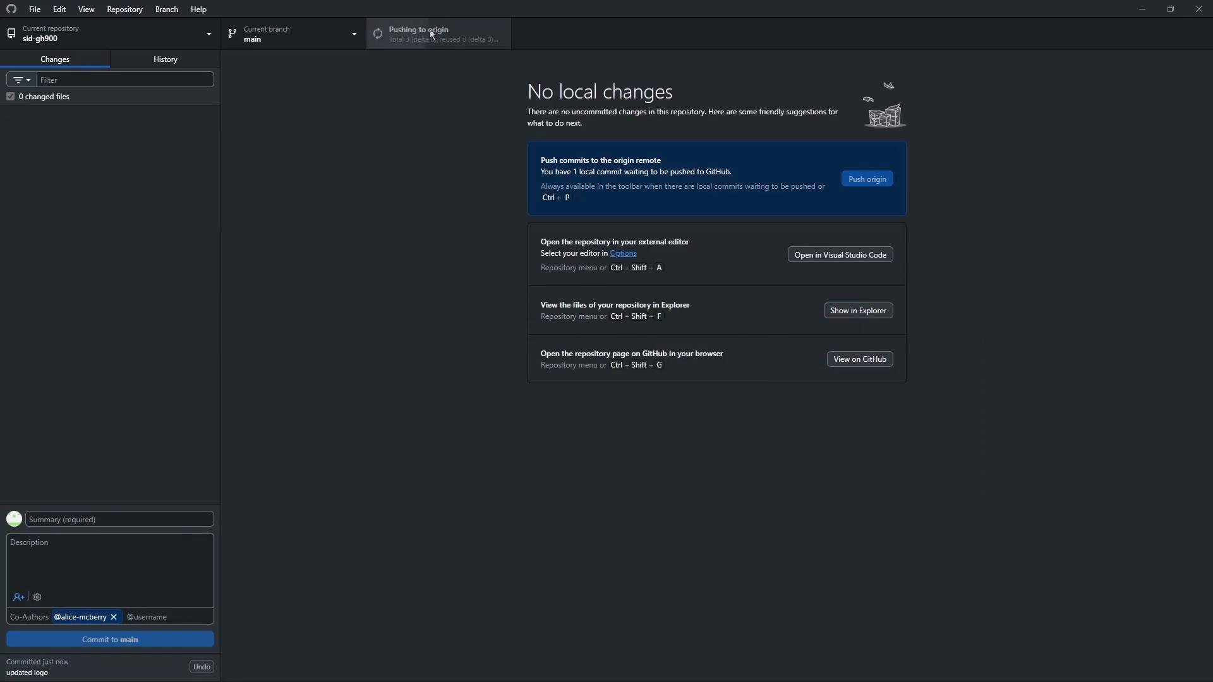This screenshot has width=1213, height=682.
Task: Open the Edit menu
Action: tap(59, 9)
